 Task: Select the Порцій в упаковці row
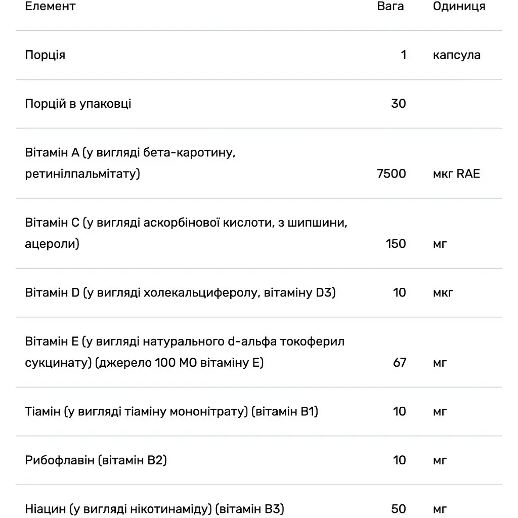click(x=259, y=104)
